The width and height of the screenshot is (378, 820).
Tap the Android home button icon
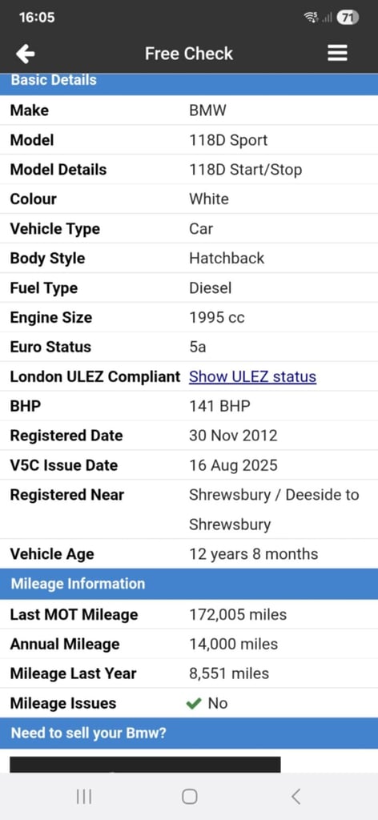189,797
